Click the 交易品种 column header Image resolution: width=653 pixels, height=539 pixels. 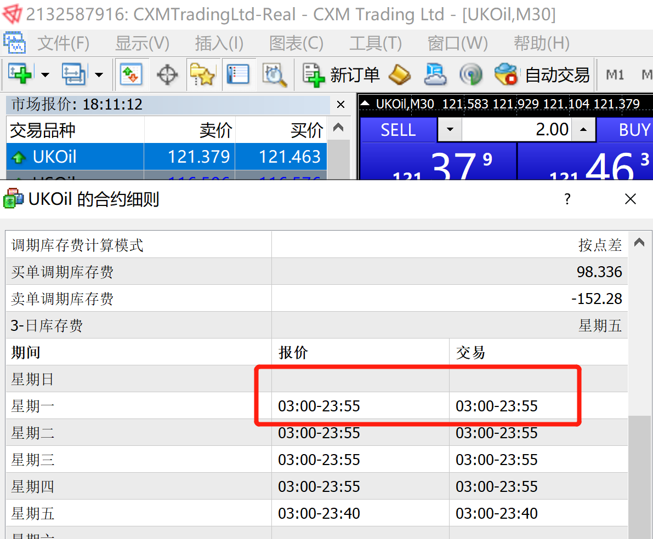point(75,130)
